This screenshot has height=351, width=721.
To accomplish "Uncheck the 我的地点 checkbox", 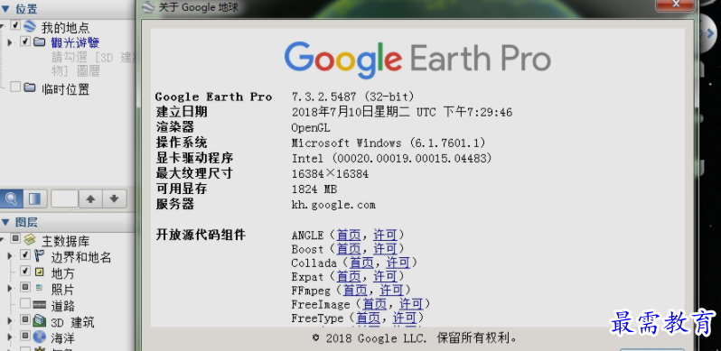I will [15, 24].
